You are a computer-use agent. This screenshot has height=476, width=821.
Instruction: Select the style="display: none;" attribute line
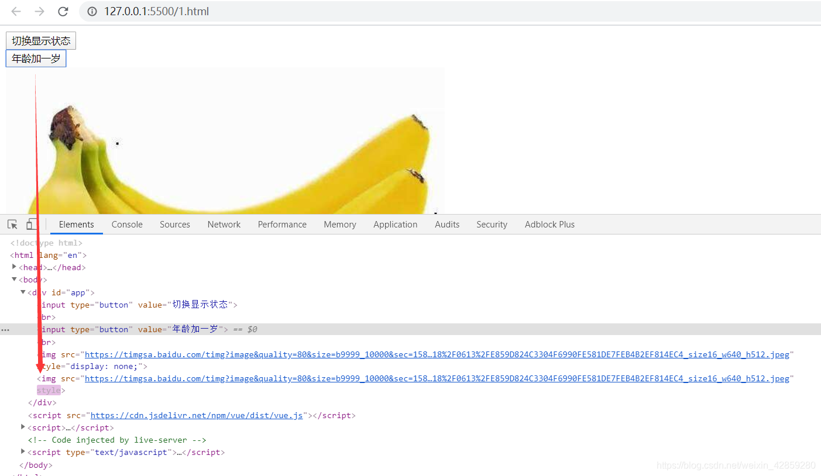[x=92, y=367]
